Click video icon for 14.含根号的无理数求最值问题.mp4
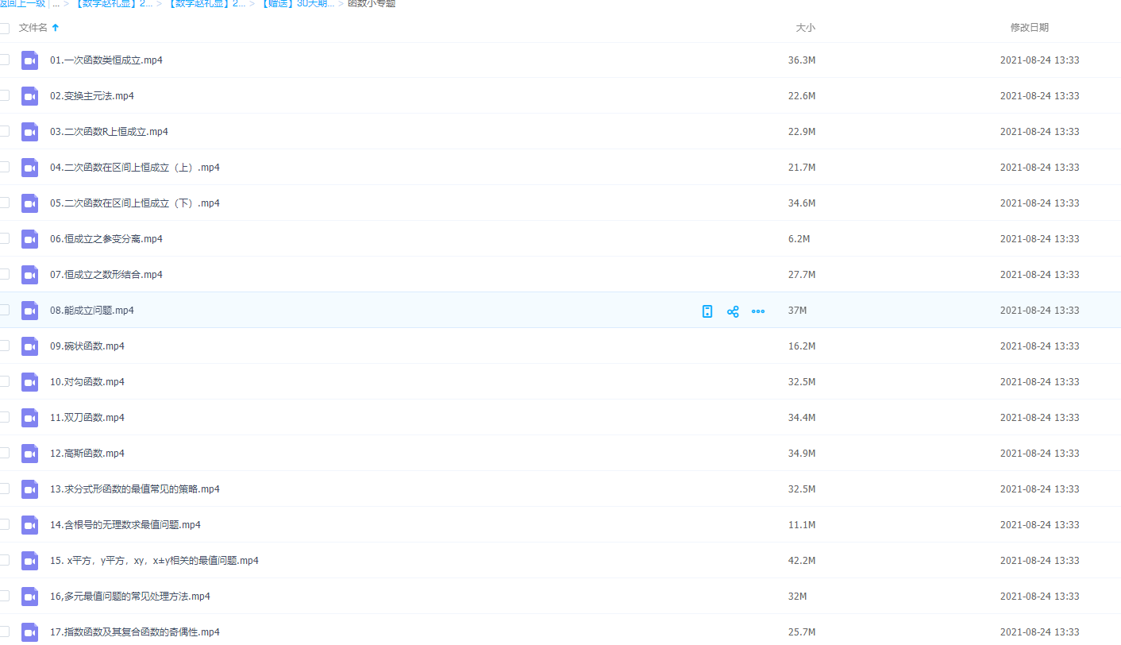 (30, 525)
